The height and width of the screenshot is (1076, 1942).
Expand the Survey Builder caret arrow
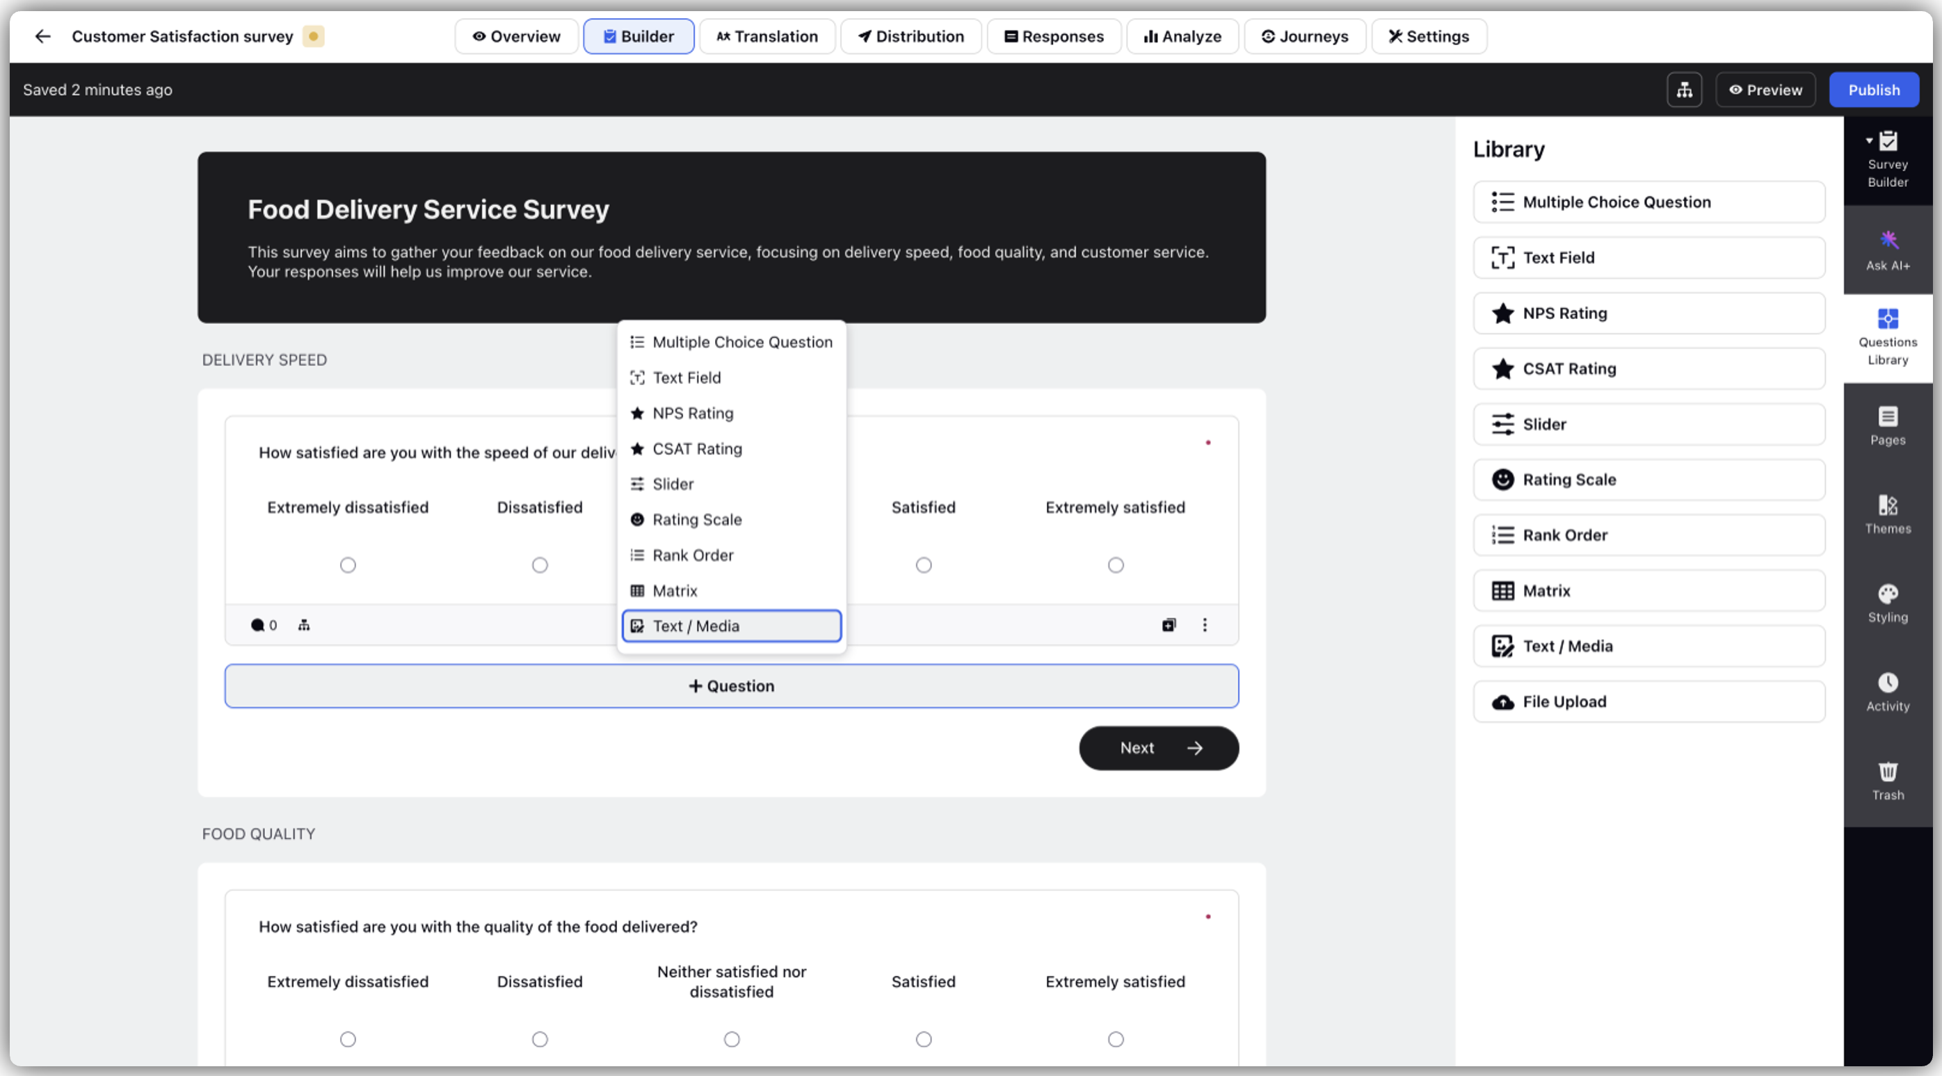[1869, 140]
